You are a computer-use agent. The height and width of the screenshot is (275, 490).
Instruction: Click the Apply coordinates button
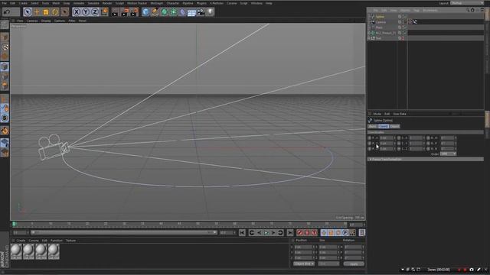coord(354,264)
